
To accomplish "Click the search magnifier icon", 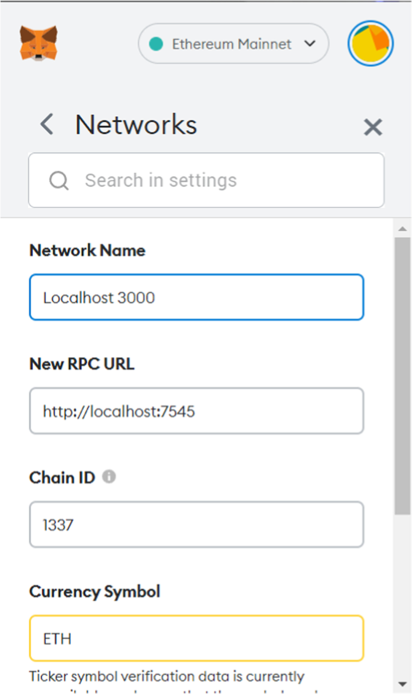I will click(59, 180).
